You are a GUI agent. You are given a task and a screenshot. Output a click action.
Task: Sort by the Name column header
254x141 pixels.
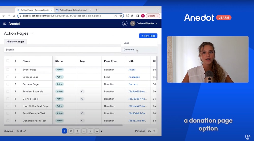26,61
